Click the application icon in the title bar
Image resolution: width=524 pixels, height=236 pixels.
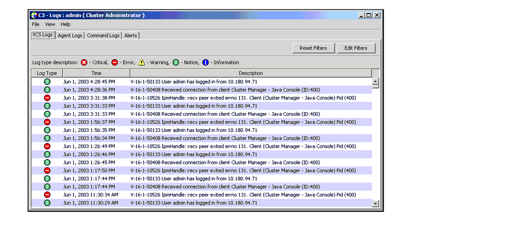click(x=34, y=15)
